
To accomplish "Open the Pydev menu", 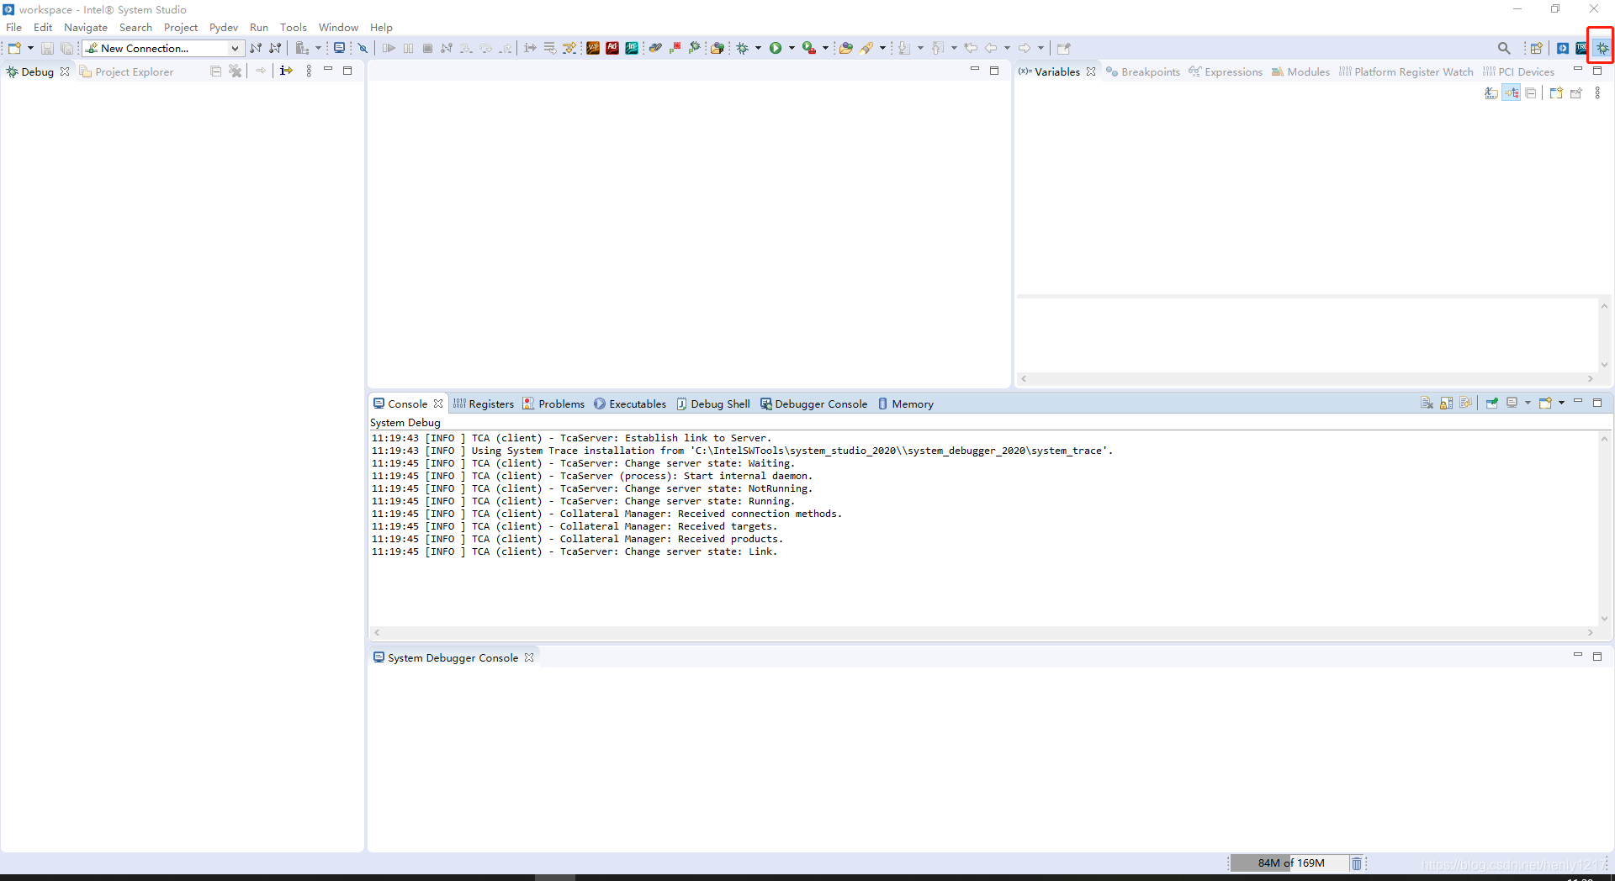I will click(224, 28).
